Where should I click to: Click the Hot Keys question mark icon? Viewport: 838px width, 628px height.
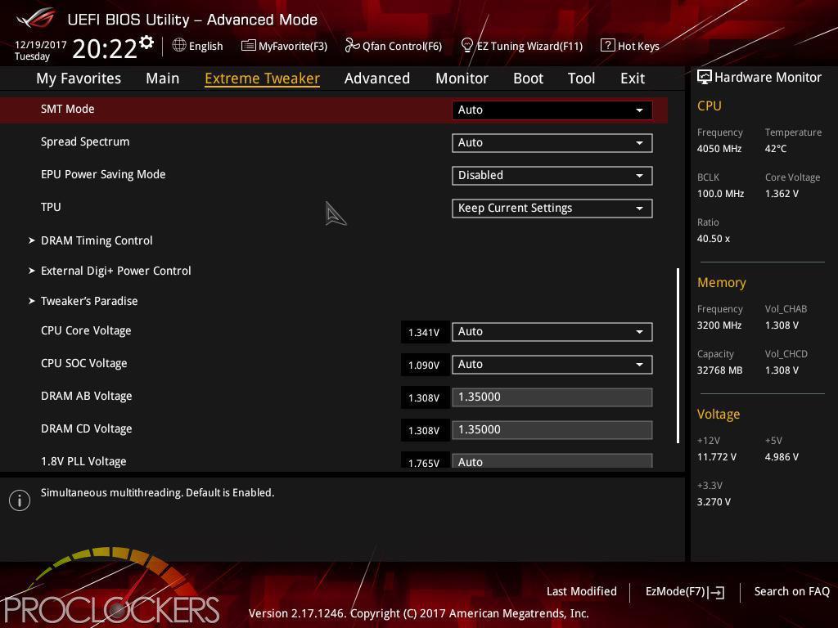pos(608,45)
